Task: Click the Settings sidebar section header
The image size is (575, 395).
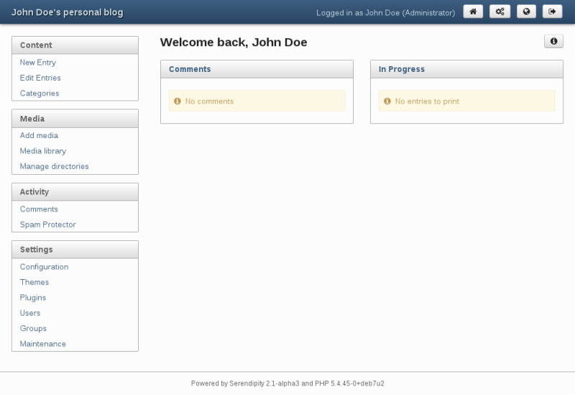Action: (x=75, y=250)
